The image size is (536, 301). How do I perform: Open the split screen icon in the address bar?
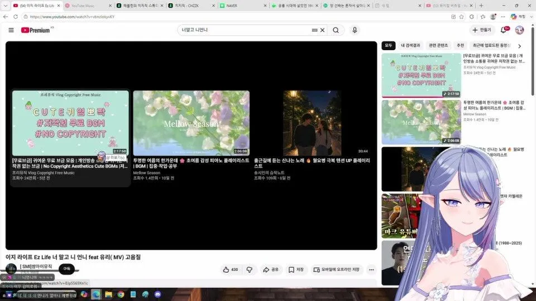coord(453,16)
